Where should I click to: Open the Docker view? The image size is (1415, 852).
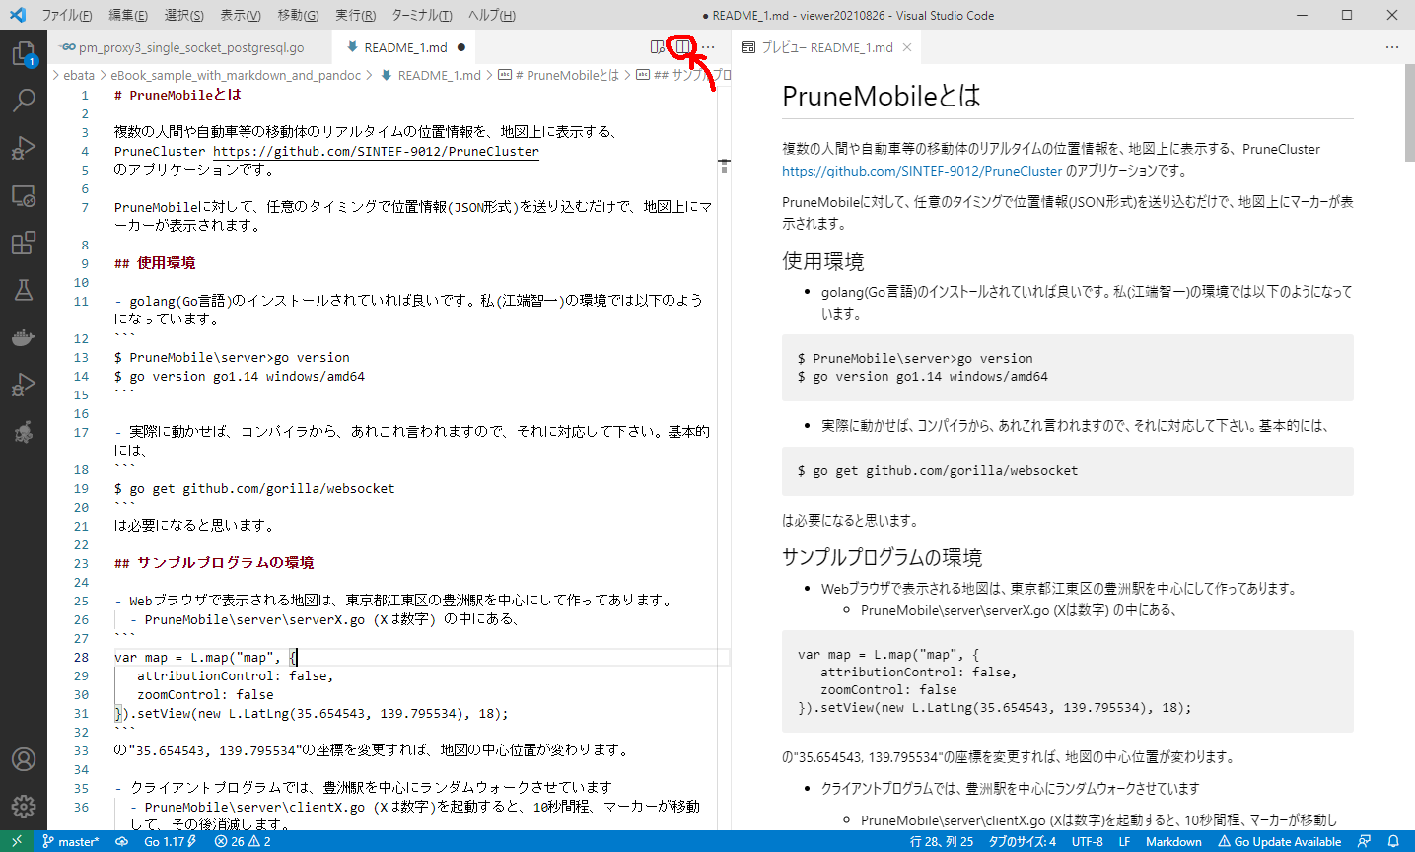(24, 337)
